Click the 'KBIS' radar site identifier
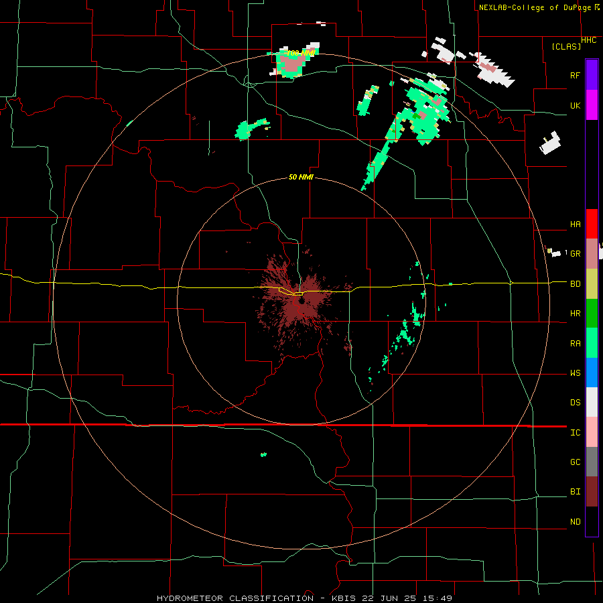This screenshot has width=603, height=603. point(344,598)
